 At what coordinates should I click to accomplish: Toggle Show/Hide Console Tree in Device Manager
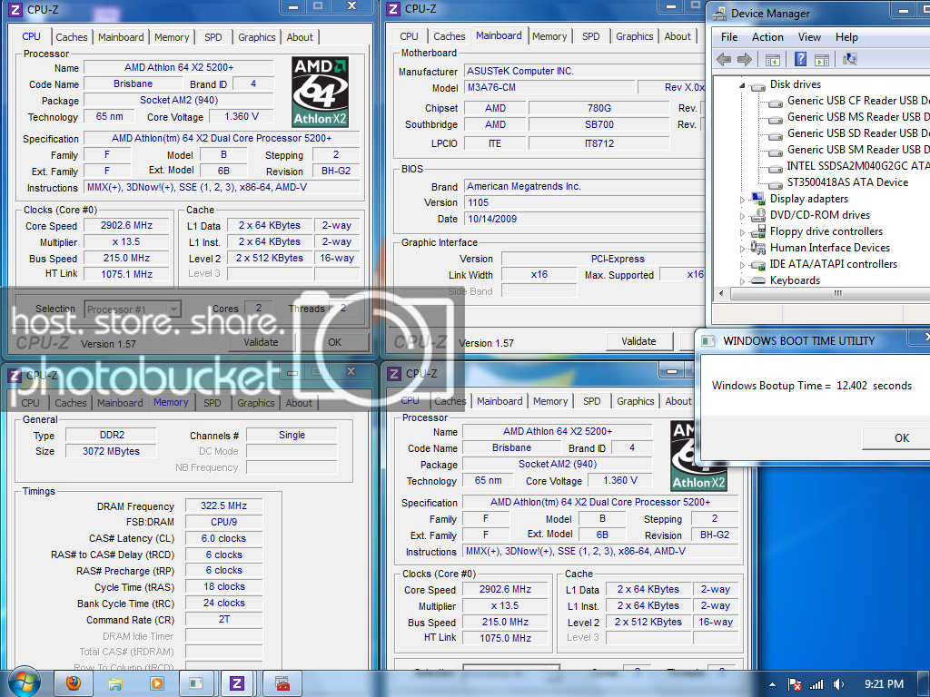[772, 59]
